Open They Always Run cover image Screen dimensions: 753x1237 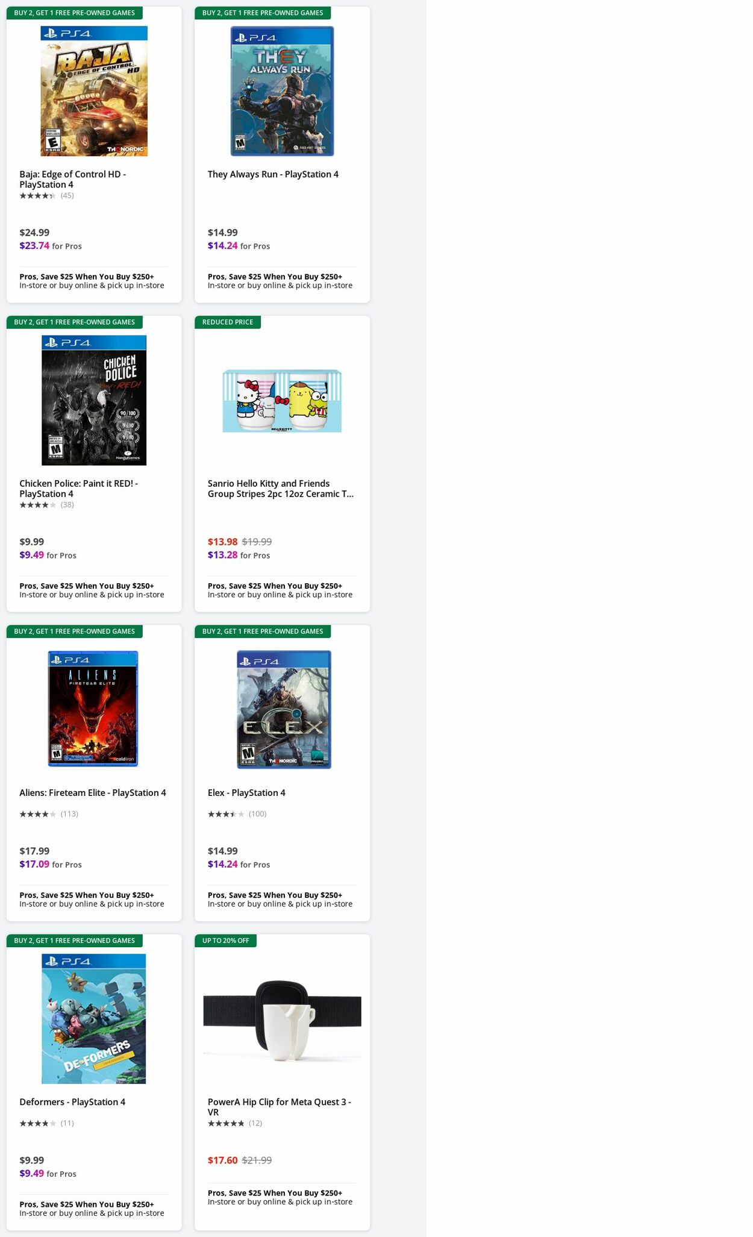coord(282,91)
